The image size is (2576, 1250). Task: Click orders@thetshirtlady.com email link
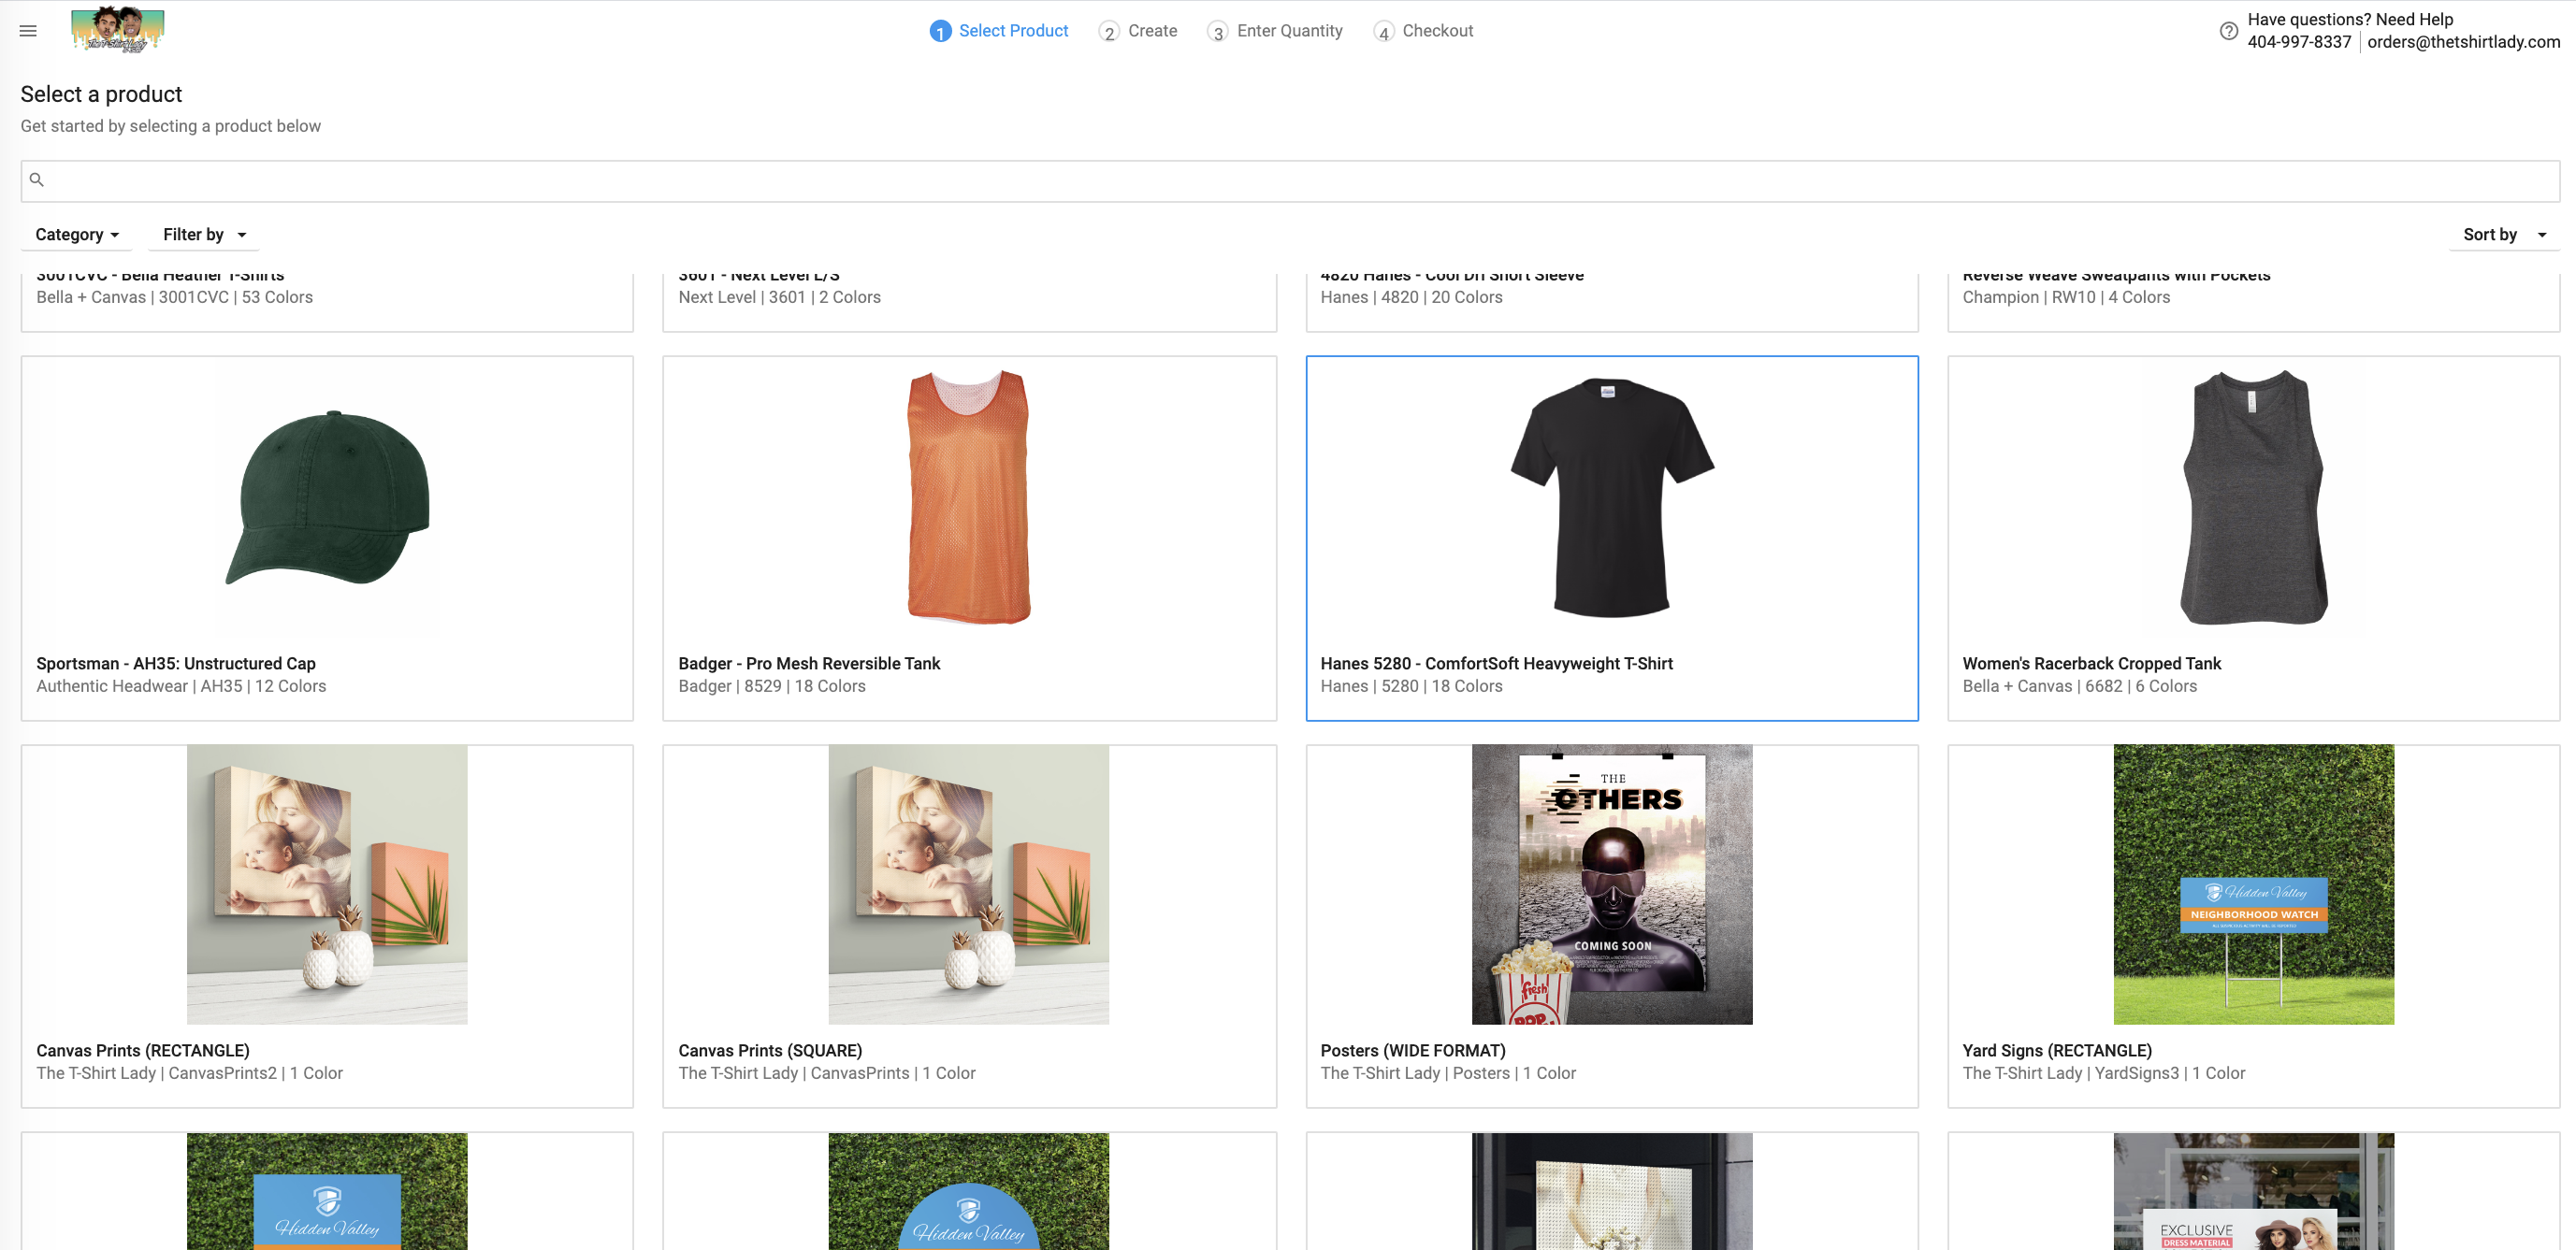click(x=2463, y=42)
